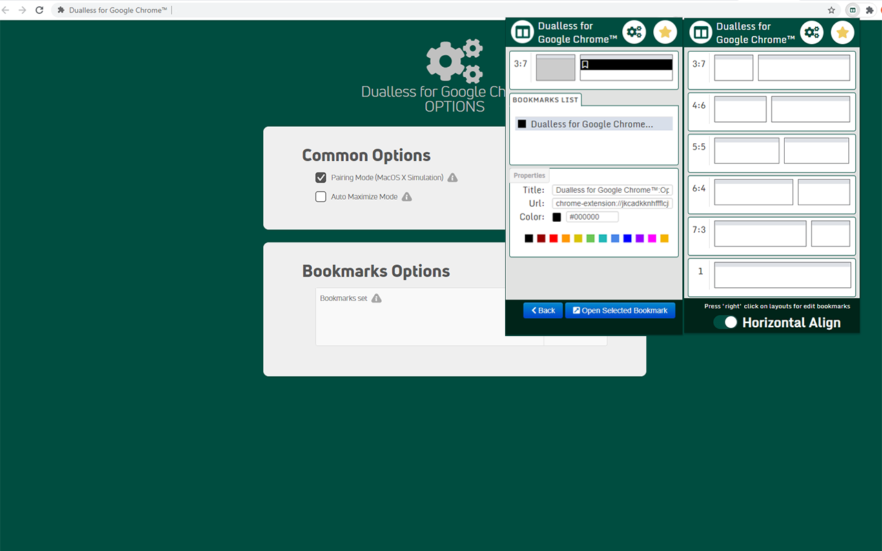The height and width of the screenshot is (551, 882).
Task: Click the single full-width window layout 1
Action: [783, 275]
